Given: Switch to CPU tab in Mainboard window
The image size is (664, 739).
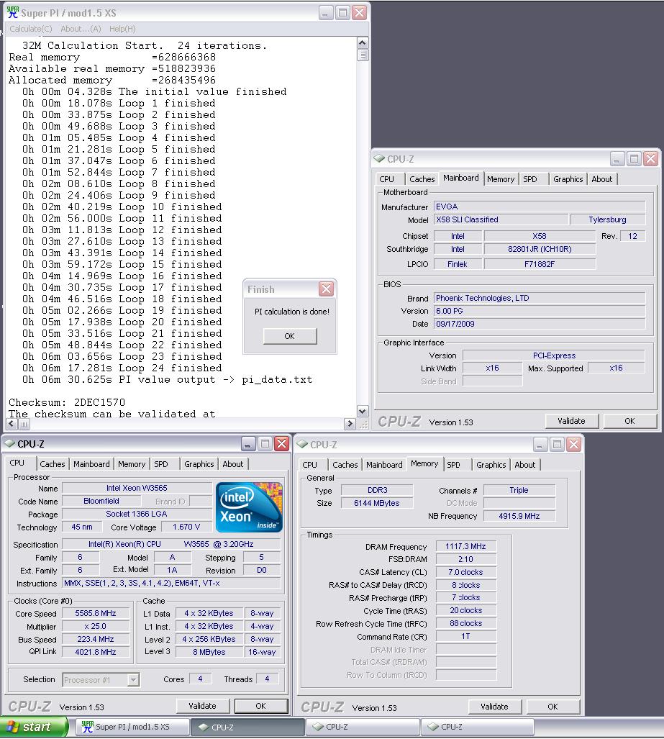Looking at the screenshot, I should point(387,179).
